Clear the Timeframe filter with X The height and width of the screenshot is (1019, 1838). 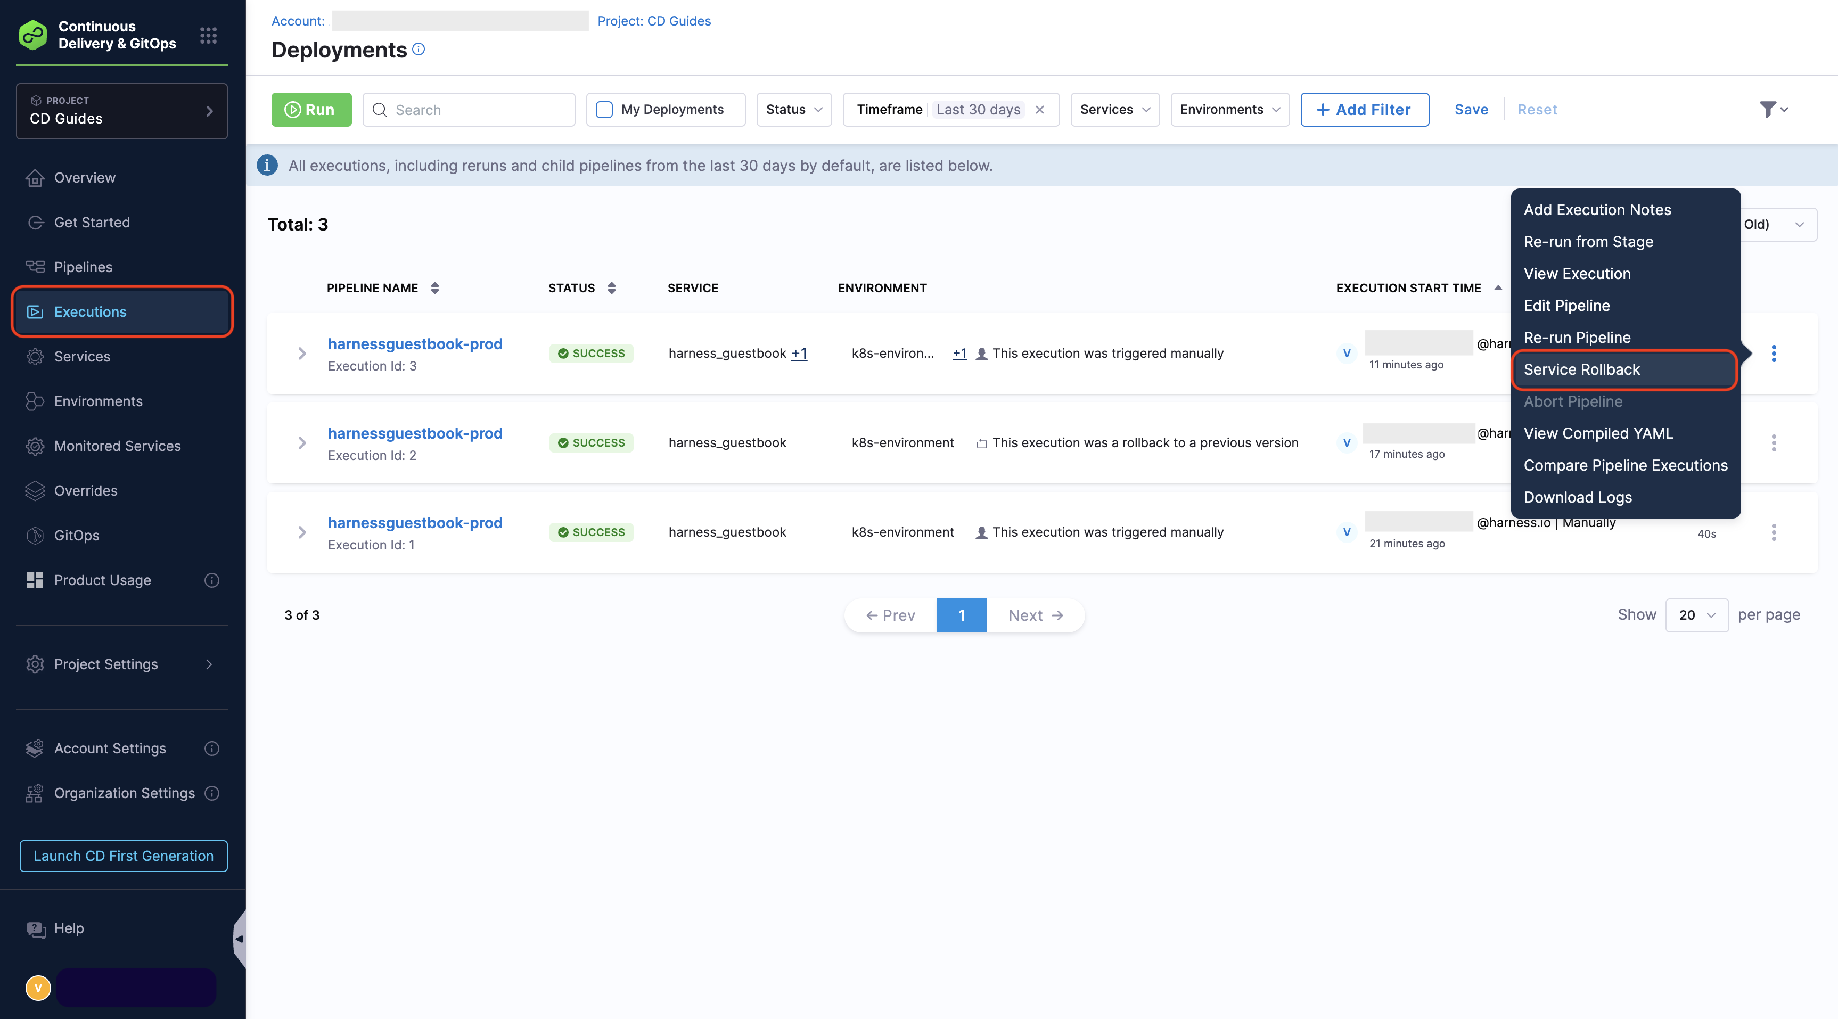(x=1039, y=109)
